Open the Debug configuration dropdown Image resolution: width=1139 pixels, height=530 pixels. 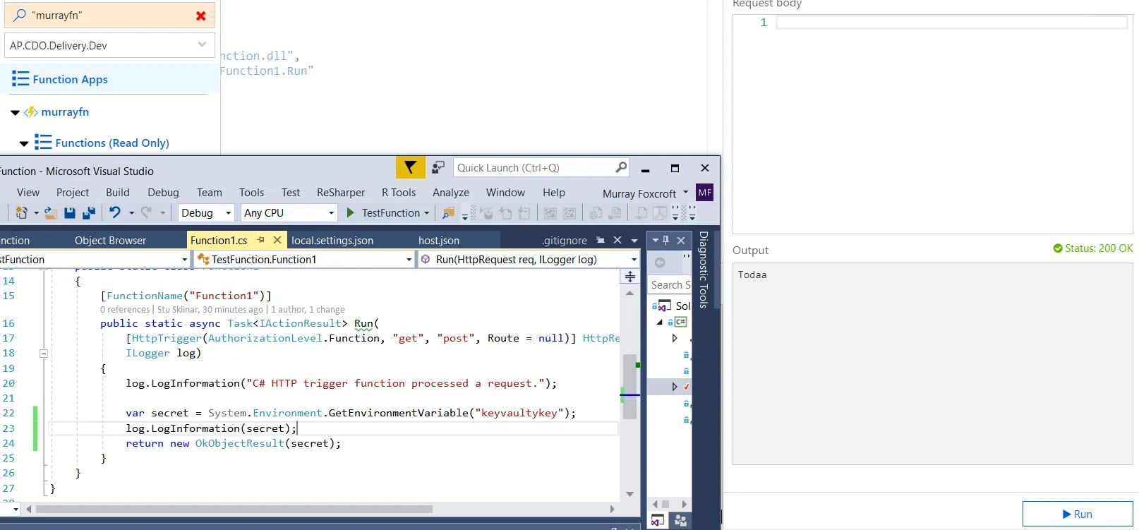205,212
